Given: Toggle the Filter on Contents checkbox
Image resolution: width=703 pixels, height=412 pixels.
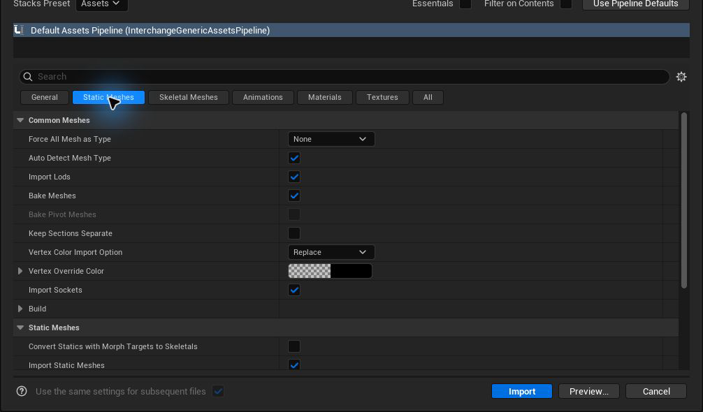Looking at the screenshot, I should tap(566, 3).
